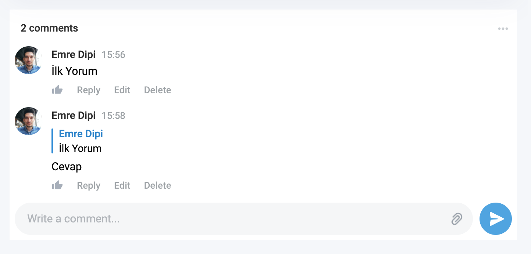Open Emre Dipi's avatar on second comment

pyautogui.click(x=29, y=121)
